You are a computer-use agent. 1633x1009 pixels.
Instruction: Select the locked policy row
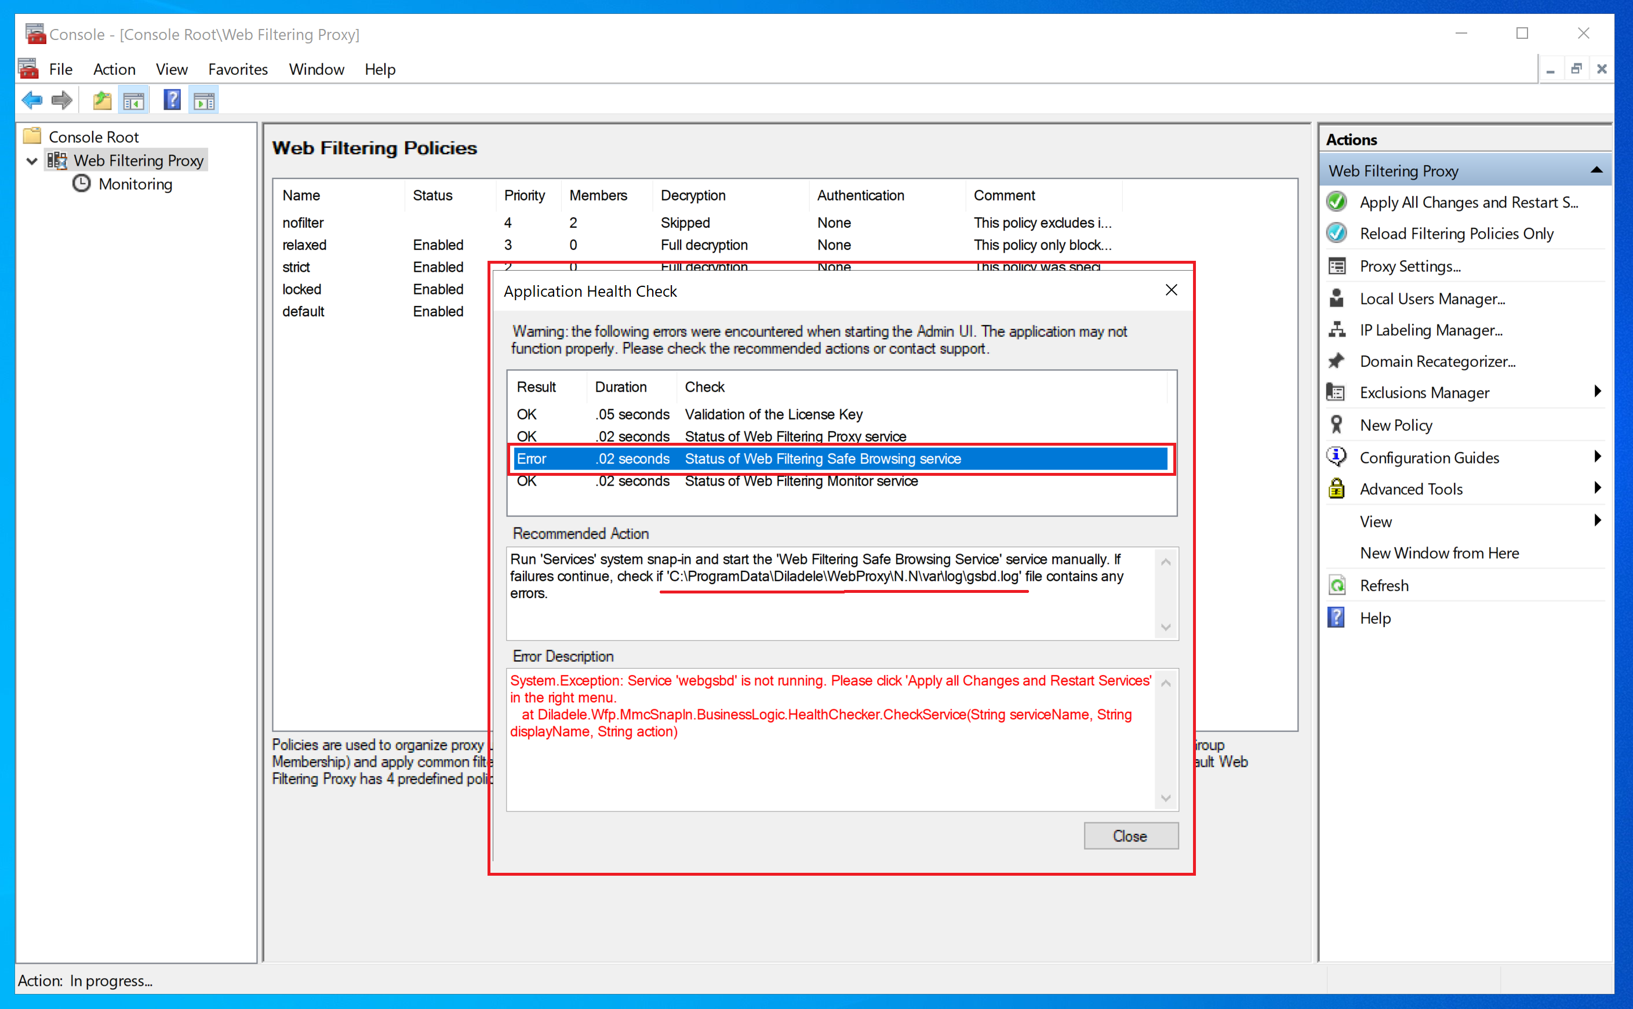[x=383, y=289]
